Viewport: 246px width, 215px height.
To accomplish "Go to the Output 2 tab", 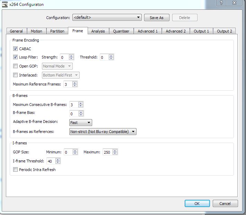I will pyautogui.click(x=225, y=31).
